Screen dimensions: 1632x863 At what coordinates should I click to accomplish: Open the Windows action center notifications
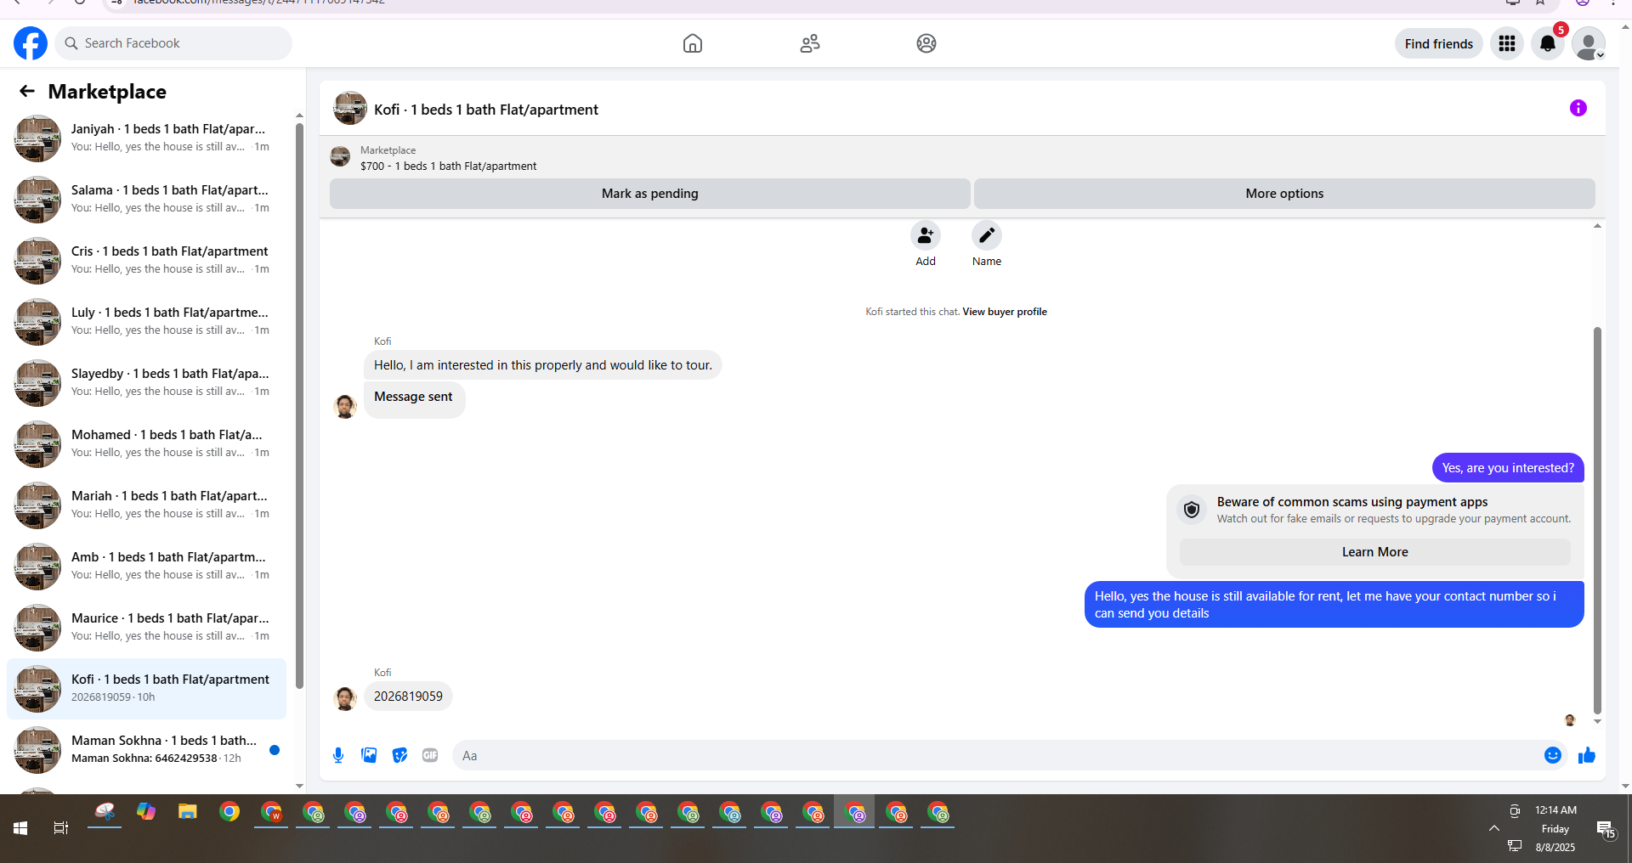tap(1606, 829)
